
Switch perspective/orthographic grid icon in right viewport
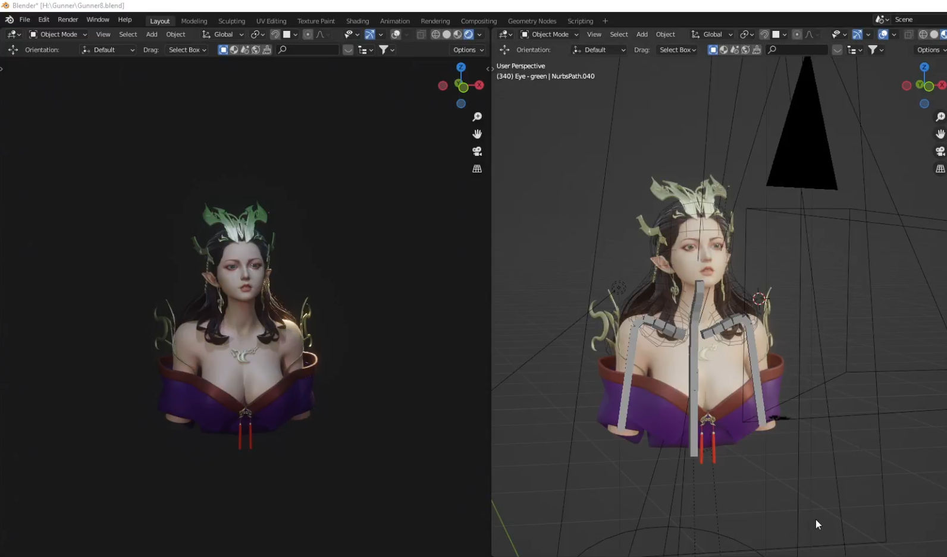pyautogui.click(x=940, y=169)
